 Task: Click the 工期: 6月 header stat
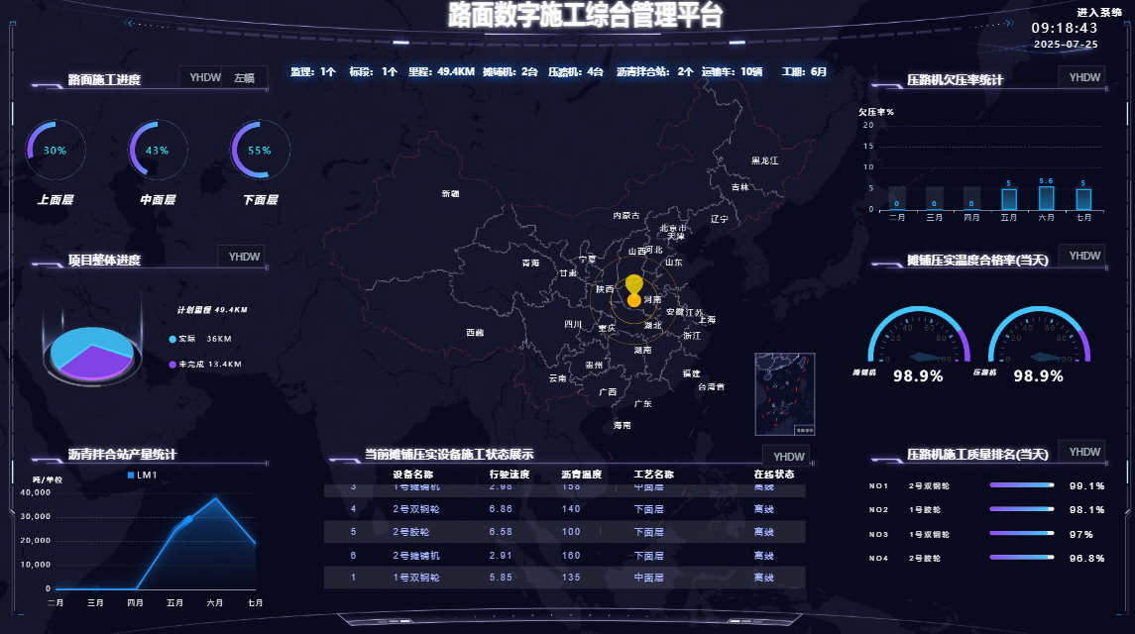point(804,71)
